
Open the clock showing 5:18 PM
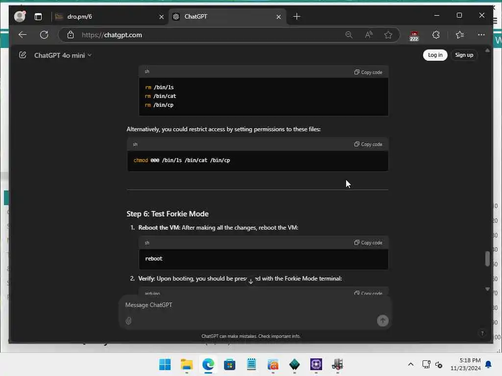pos(466,364)
